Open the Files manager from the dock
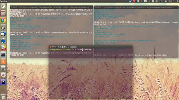Image resolution: width=179 pixels, height=100 pixels. point(3,13)
